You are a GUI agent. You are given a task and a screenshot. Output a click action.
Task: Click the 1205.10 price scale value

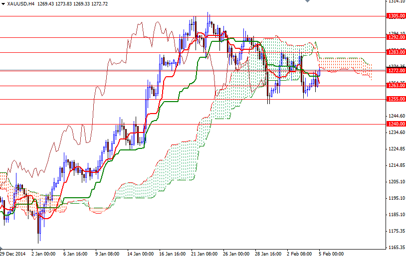[x=396, y=182]
